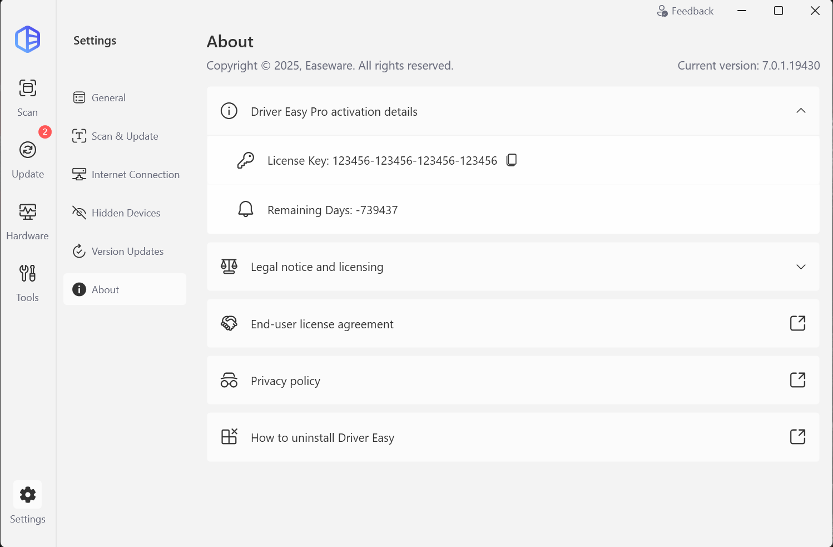The width and height of the screenshot is (833, 547).
Task: Open uninstall guide external link icon
Action: click(797, 437)
